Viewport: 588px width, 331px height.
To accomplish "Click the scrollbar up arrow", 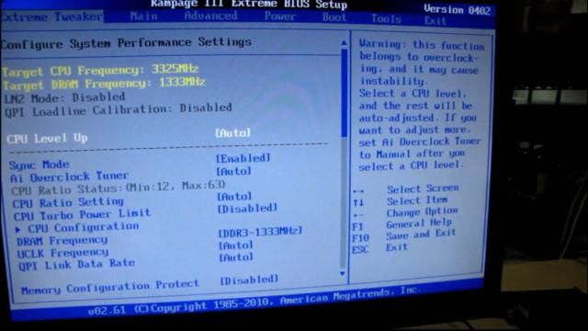I will [x=344, y=43].
